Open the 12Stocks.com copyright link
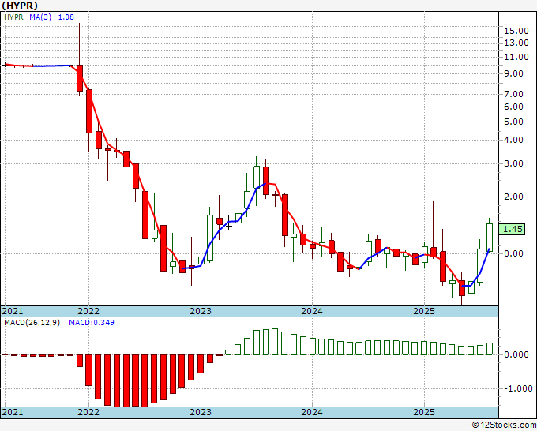Screen dimensions: 537x431 pos(504,425)
